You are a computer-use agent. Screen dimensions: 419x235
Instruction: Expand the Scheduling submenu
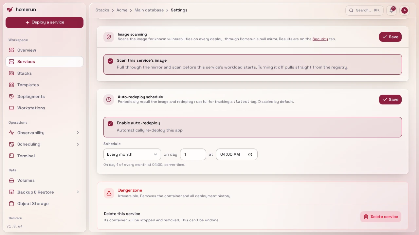pos(78,144)
